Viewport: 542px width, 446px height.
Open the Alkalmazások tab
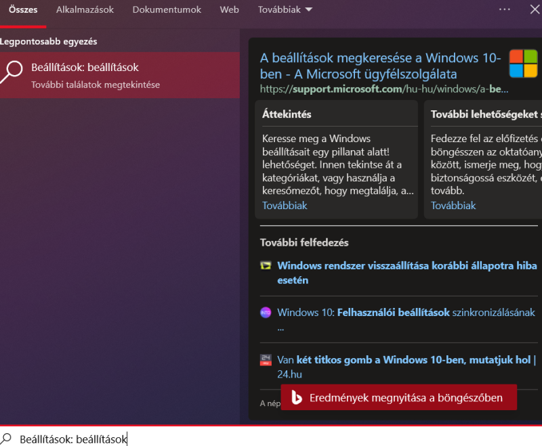coord(85,9)
